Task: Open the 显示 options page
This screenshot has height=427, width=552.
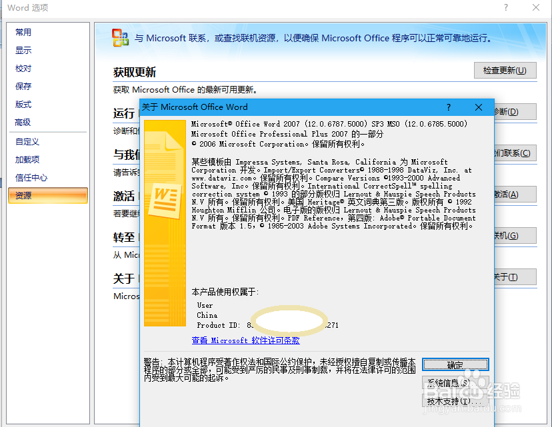Action: coord(23,51)
